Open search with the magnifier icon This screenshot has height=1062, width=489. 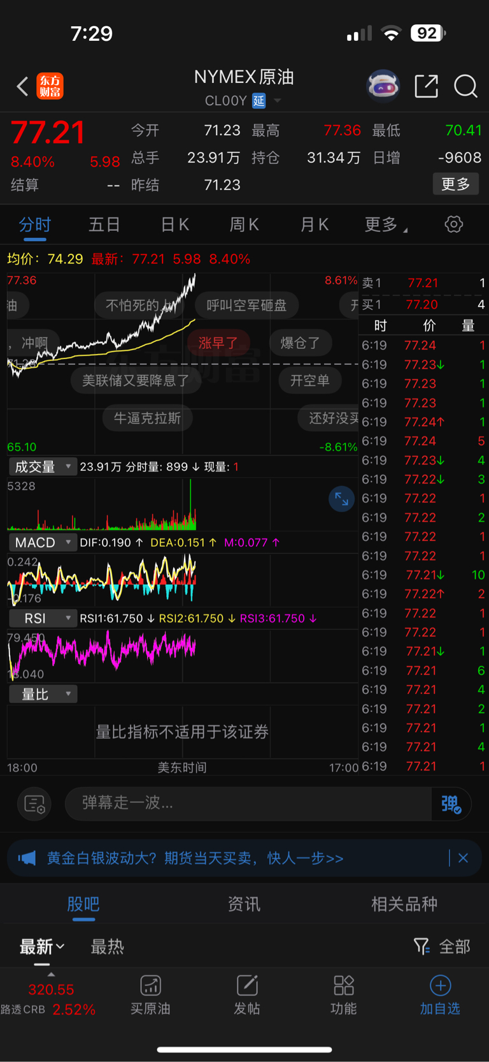click(465, 85)
